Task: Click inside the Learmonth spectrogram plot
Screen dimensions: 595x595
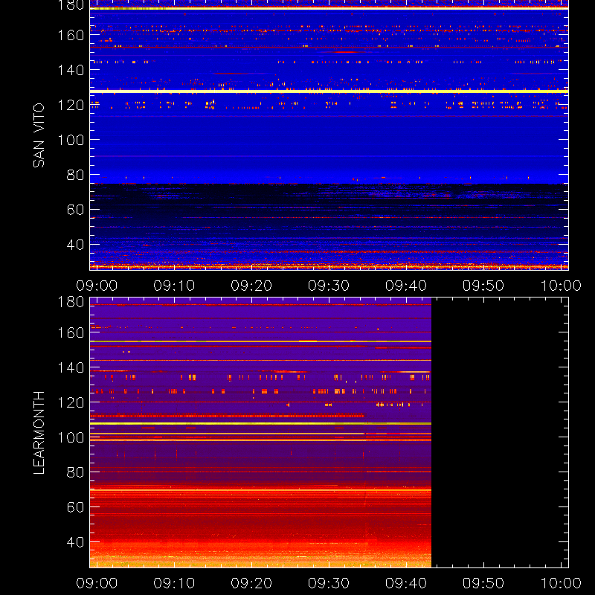Action: coord(329,433)
